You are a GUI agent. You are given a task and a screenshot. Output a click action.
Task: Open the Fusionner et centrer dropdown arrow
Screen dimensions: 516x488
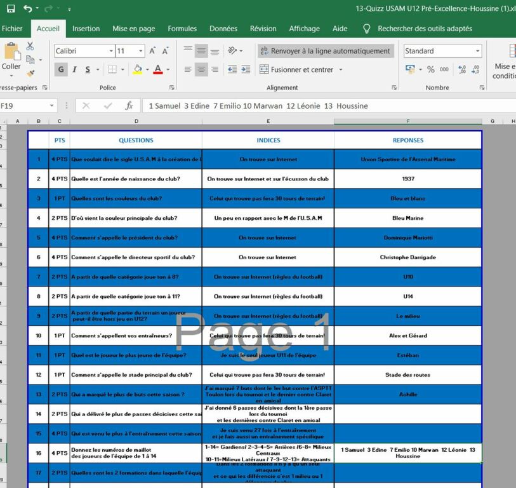(340, 70)
